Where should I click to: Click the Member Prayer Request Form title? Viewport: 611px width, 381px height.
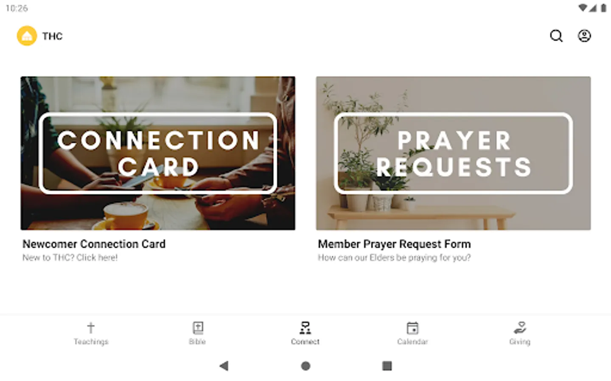[x=394, y=244]
